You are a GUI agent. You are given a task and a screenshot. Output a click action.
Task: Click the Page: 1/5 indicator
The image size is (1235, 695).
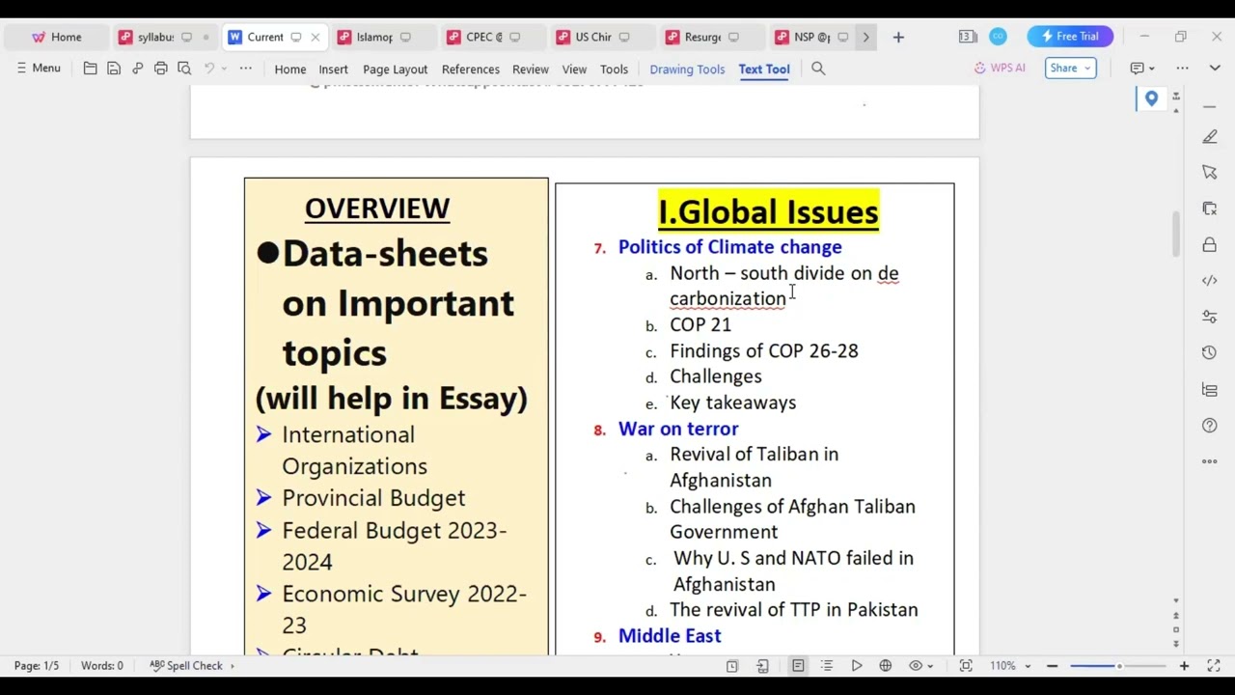pyautogui.click(x=37, y=665)
